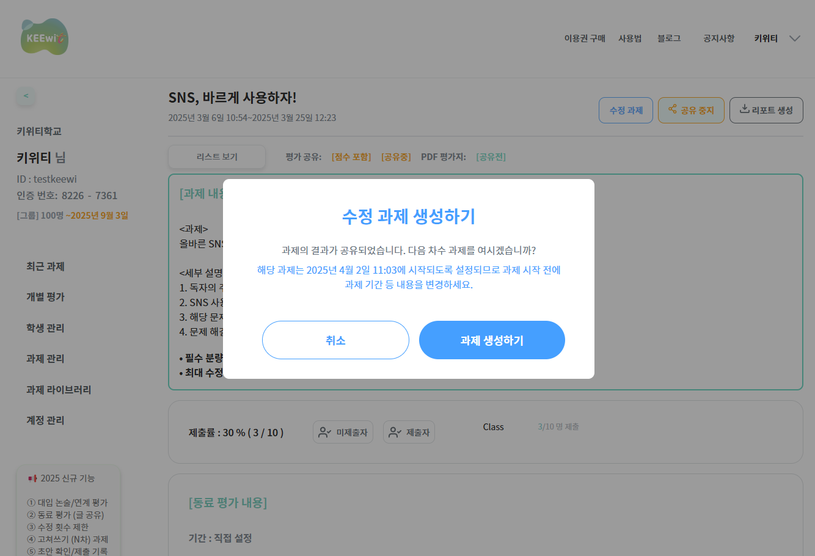Click the 키위티학교 school name
This screenshot has width=815, height=556.
[38, 131]
